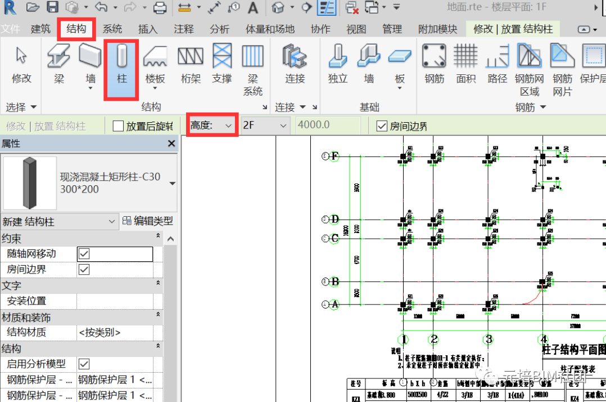Viewport: 606px width, 402px height.
Task: Select the structural Wall (墙) tool
Action: click(x=91, y=66)
